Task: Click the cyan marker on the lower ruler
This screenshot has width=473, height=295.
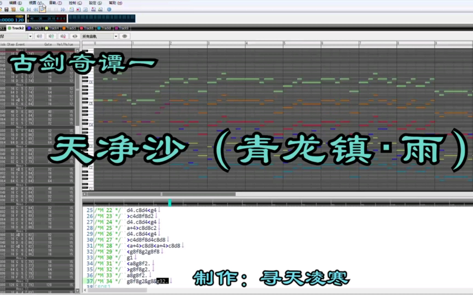Action: coord(170,203)
